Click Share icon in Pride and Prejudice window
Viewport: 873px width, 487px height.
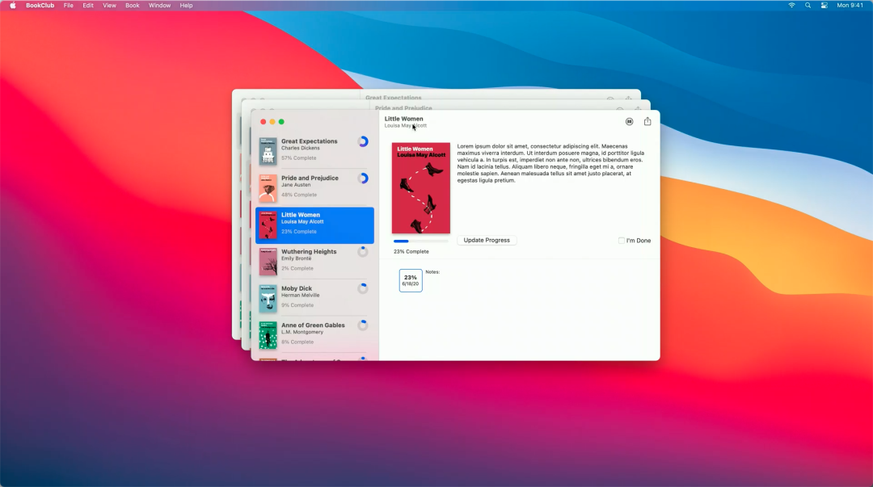(x=638, y=108)
